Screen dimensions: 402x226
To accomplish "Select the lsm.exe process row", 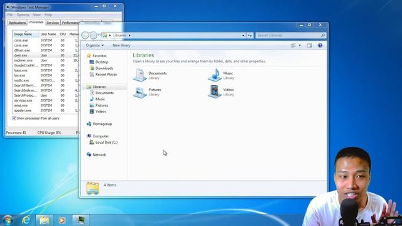I will tap(45, 75).
